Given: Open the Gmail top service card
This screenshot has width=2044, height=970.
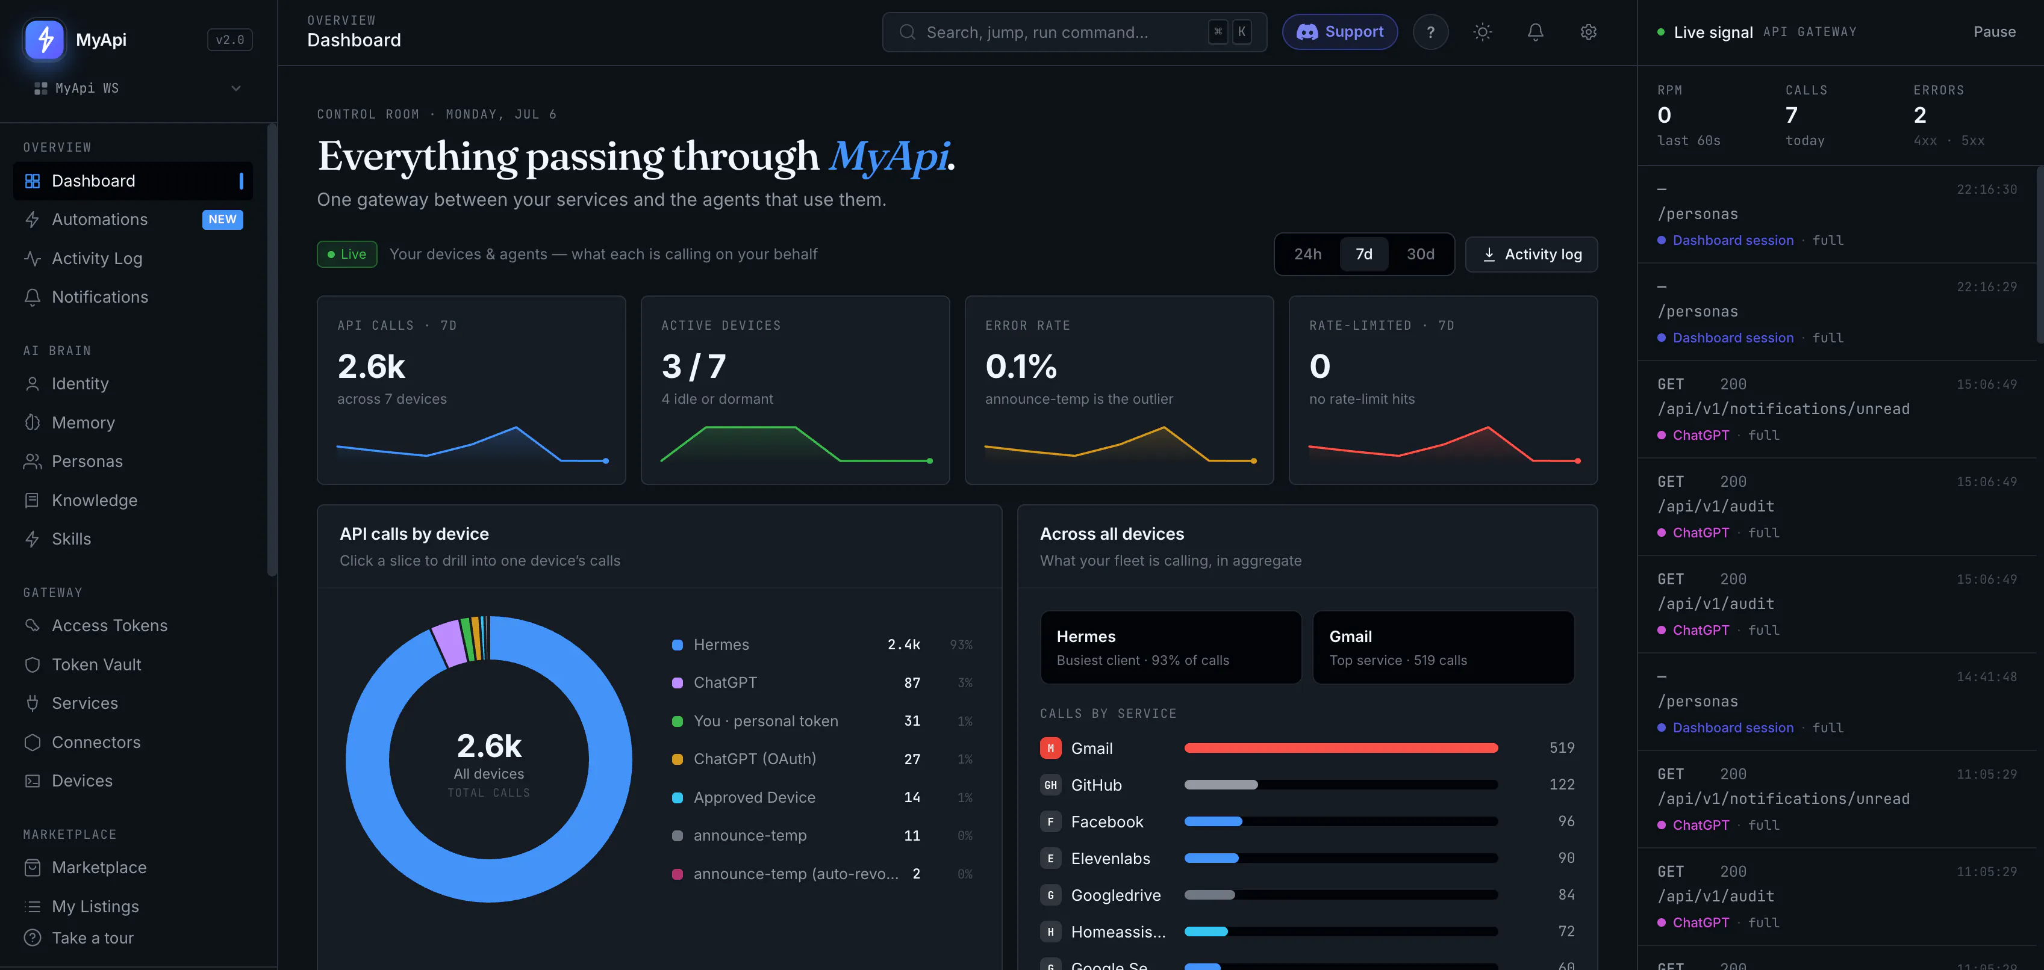Looking at the screenshot, I should [1444, 647].
